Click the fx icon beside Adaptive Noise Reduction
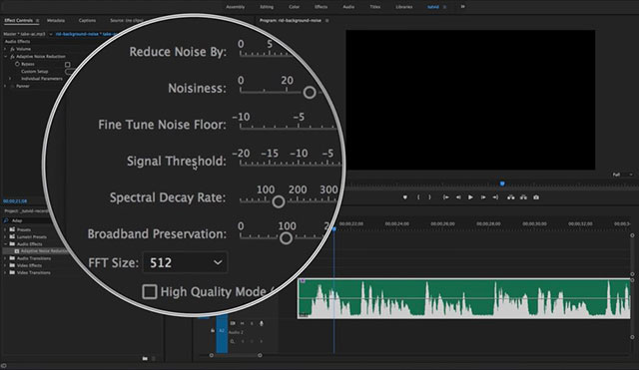The image size is (639, 370). [x=12, y=57]
